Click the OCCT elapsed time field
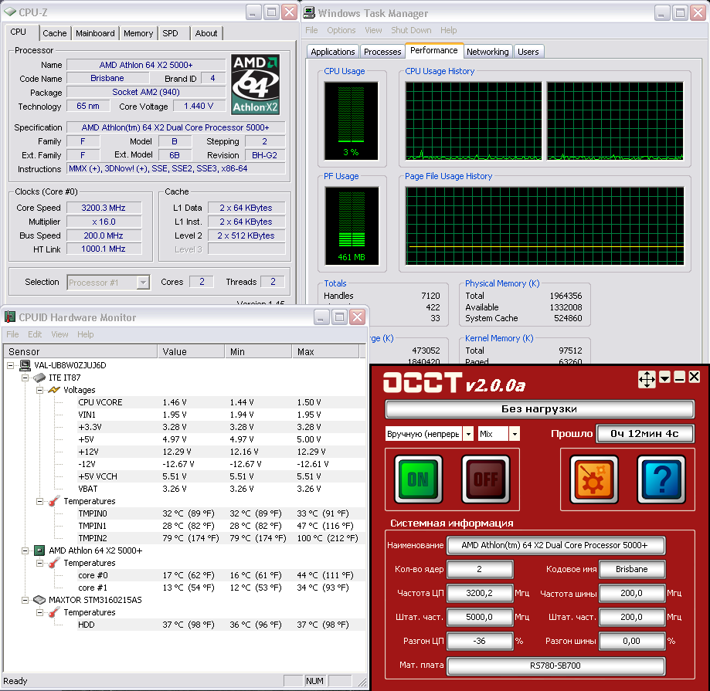Image resolution: width=710 pixels, height=691 pixels. [645, 433]
